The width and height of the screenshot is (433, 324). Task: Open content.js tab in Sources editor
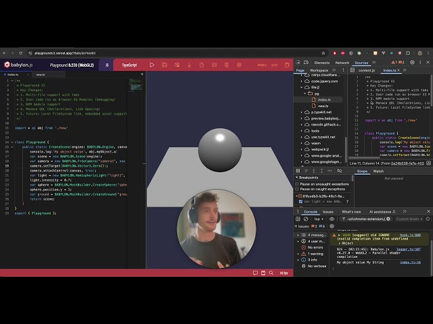coord(367,70)
